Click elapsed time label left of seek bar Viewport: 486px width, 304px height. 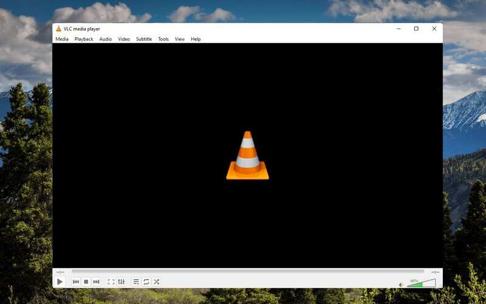60,272
